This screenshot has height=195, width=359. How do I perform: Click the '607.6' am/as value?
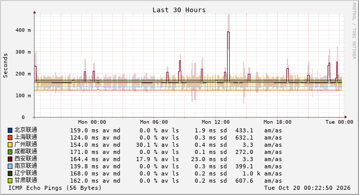coord(244,181)
